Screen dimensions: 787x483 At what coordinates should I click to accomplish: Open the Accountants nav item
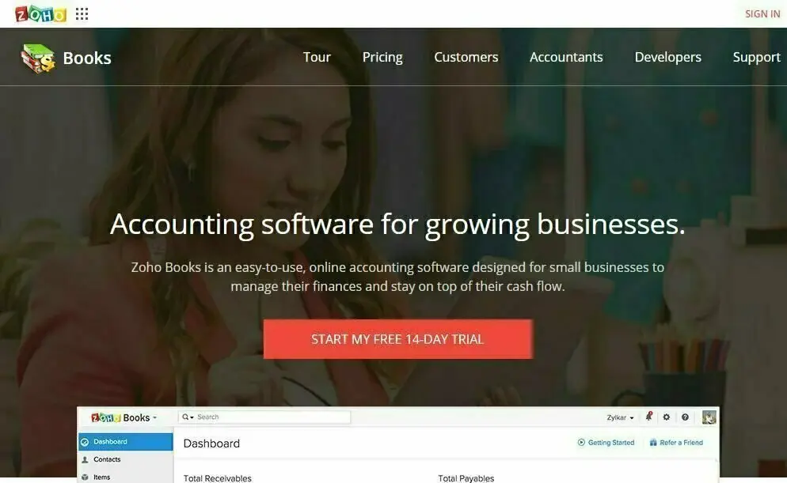pos(566,57)
